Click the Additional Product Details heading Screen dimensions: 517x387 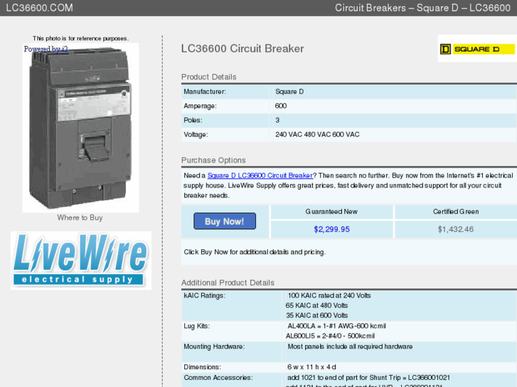[x=228, y=283]
